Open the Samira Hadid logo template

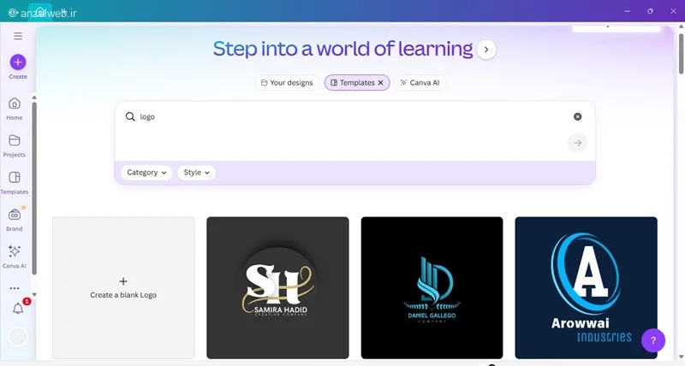tap(277, 288)
